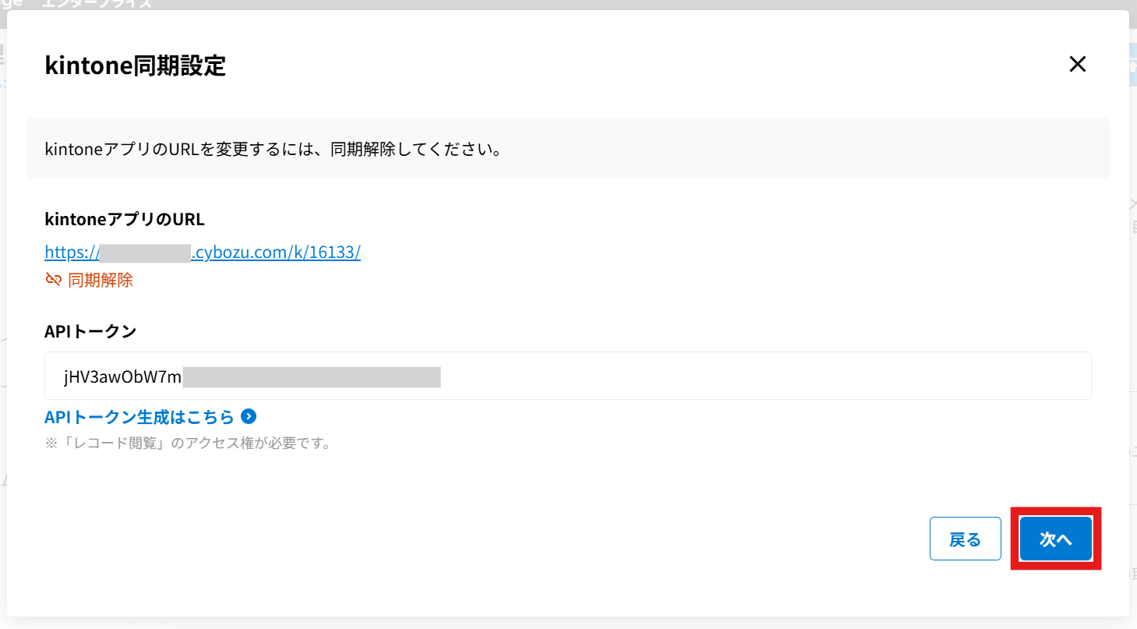Click the blue 次へ button
The width and height of the screenshot is (1137, 629).
coord(1055,539)
